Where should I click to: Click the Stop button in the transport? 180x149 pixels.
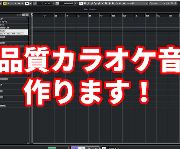(82, 148)
